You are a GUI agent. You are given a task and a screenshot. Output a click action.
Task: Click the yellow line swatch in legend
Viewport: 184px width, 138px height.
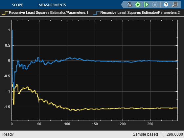pyautogui.click(x=5, y=13)
